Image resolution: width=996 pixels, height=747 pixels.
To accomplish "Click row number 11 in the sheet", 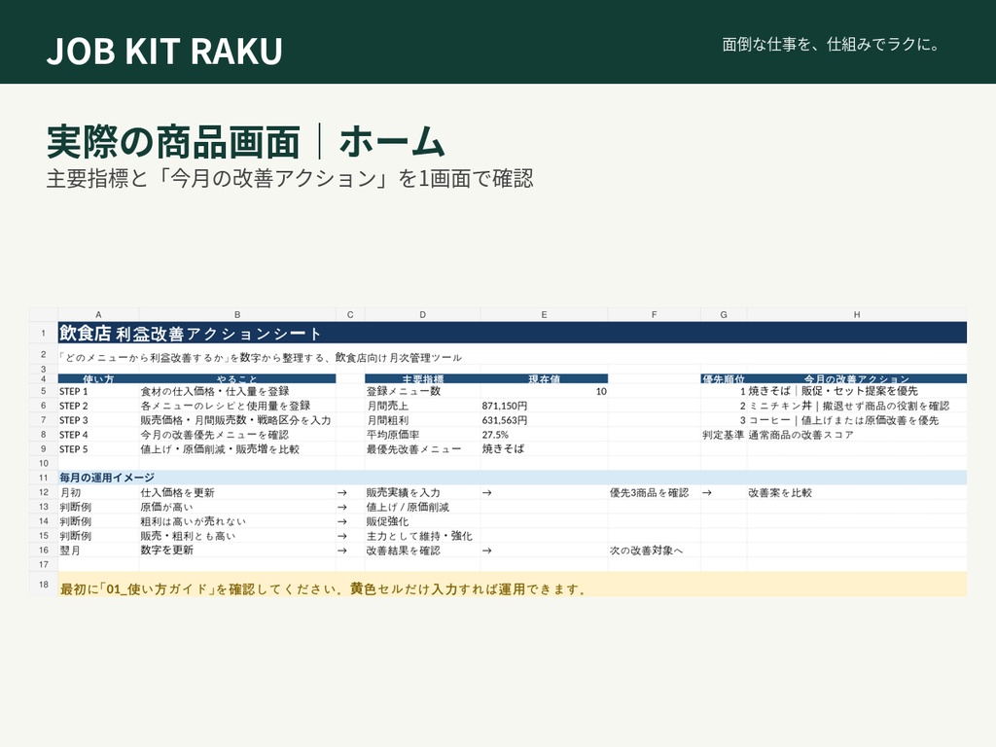I will tap(43, 478).
